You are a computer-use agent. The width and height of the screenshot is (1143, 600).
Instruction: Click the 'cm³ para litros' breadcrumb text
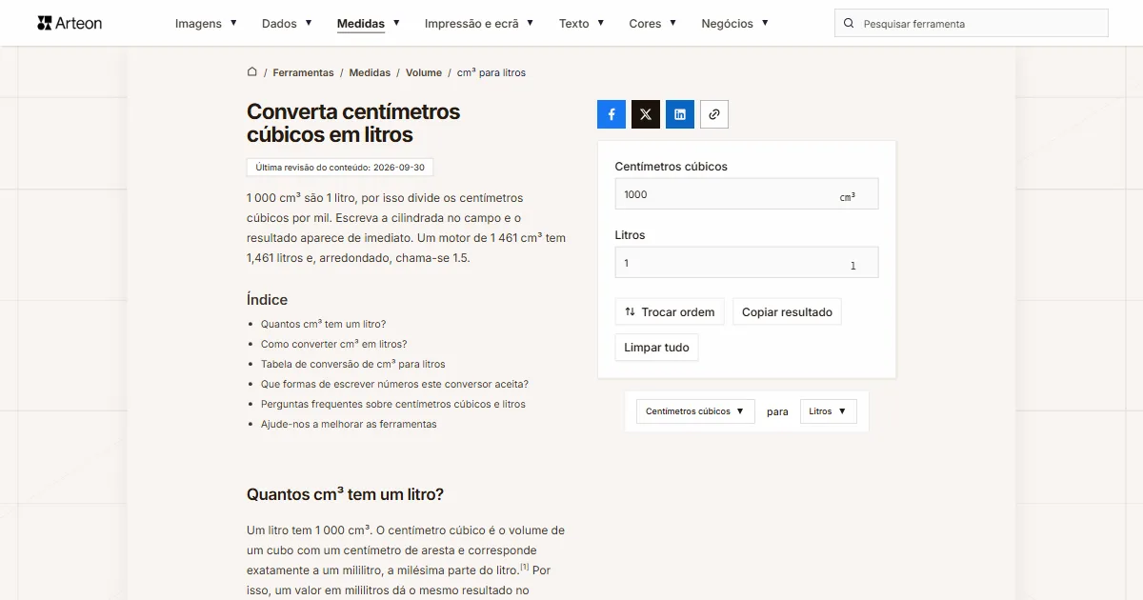[491, 72]
